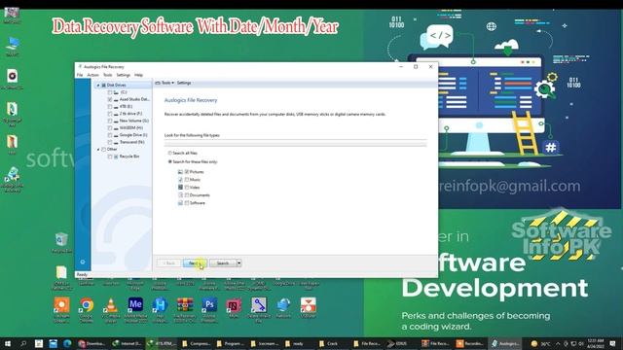The height and width of the screenshot is (350, 623).
Task: Open Google Chrome desktop shortcut
Action: tap(87, 309)
